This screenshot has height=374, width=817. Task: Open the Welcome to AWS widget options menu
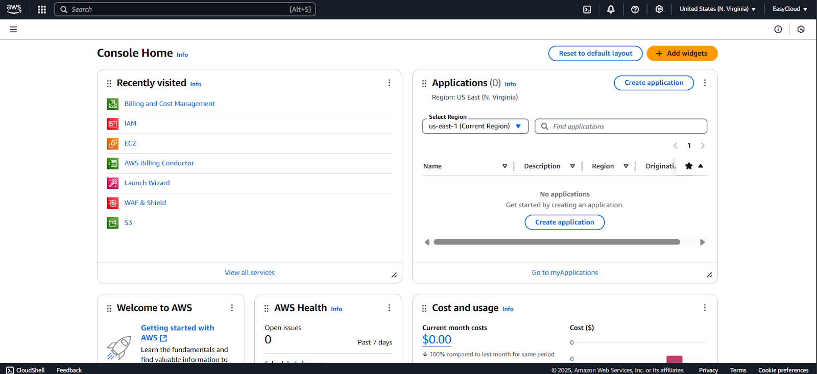pyautogui.click(x=232, y=308)
